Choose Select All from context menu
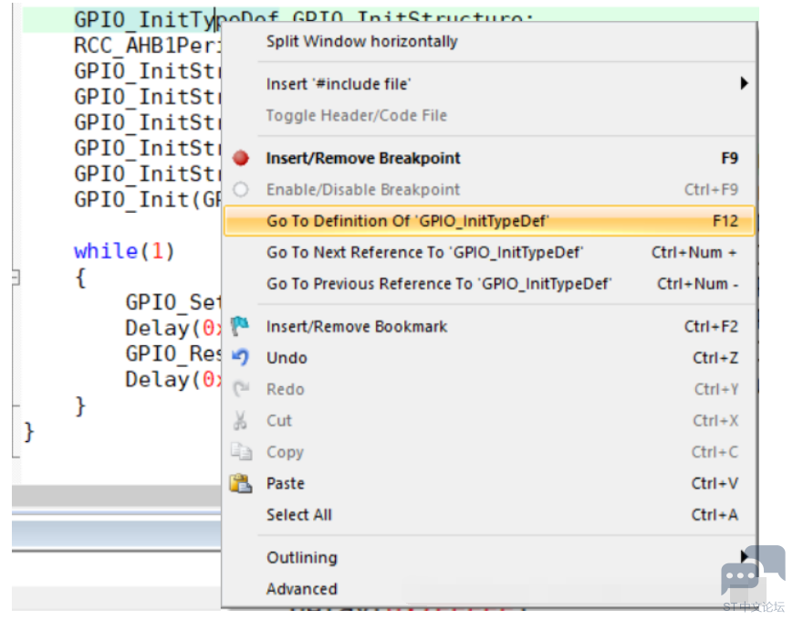The image size is (793, 621). (489, 515)
